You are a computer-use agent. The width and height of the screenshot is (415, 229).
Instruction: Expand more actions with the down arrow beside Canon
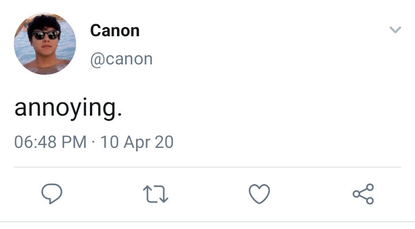pyautogui.click(x=395, y=29)
